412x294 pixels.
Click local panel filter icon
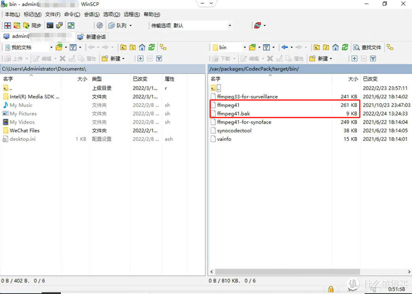73,47
